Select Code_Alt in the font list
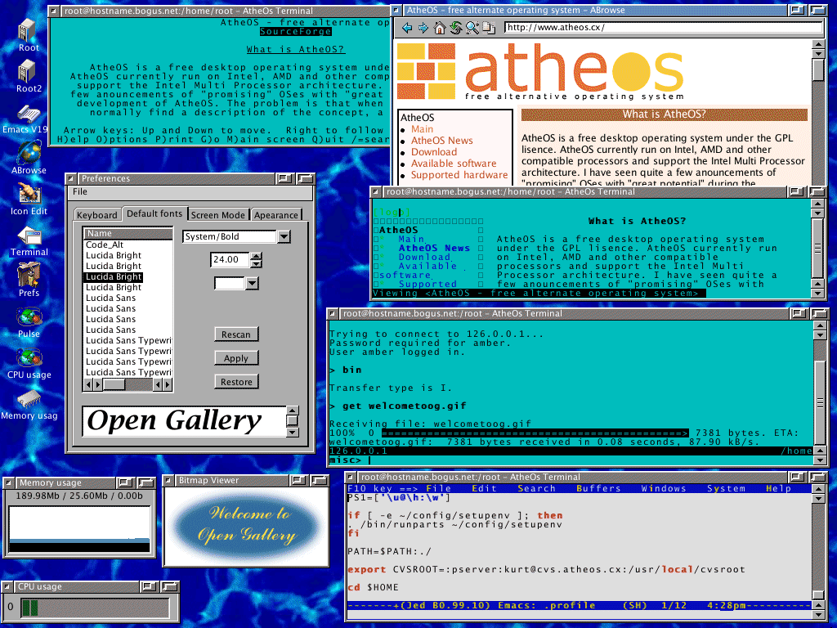Image resolution: width=837 pixels, height=628 pixels. (105, 244)
